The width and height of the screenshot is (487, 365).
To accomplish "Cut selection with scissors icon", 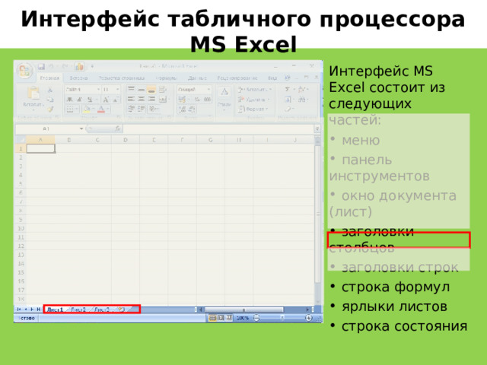I will coord(50,90).
